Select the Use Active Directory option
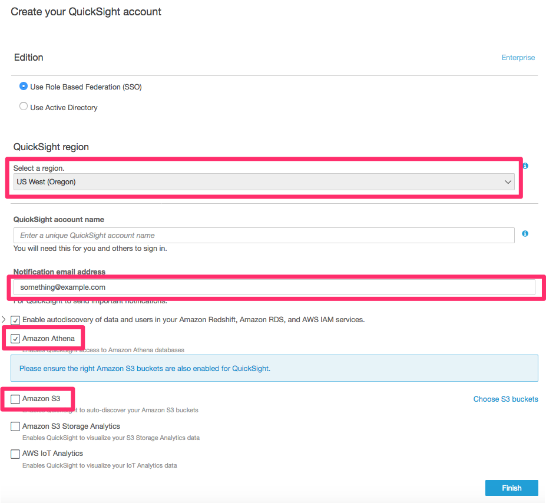Screen dimensions: 546x503 pyautogui.click(x=24, y=107)
